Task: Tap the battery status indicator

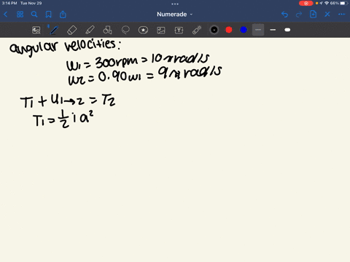Action: pos(344,3)
